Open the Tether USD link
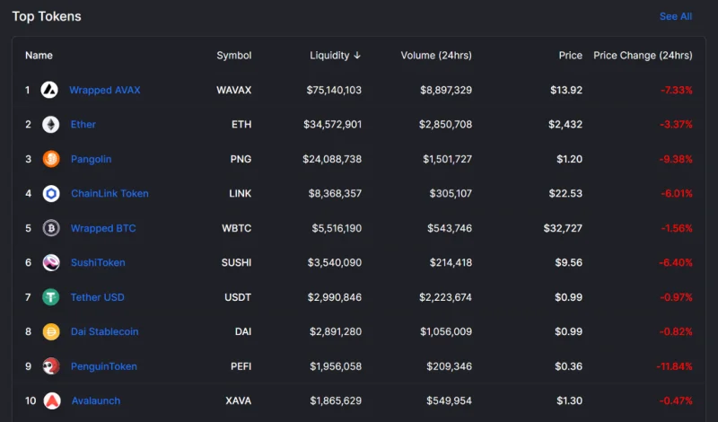This screenshot has width=718, height=422. (98, 297)
